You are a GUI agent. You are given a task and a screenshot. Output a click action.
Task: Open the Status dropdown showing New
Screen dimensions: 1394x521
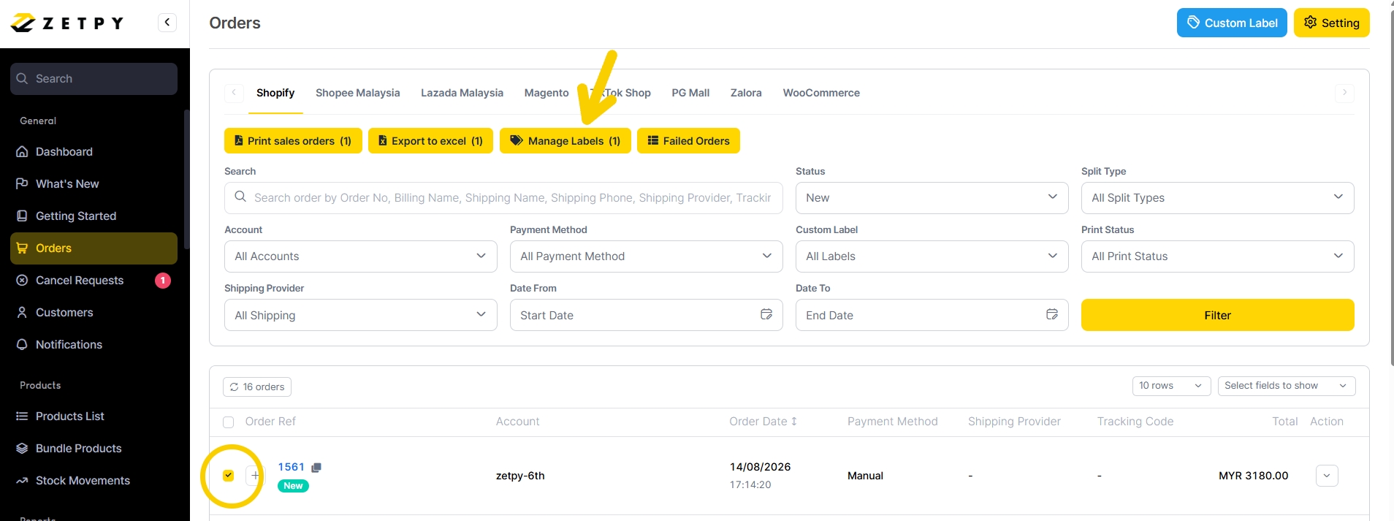click(932, 198)
